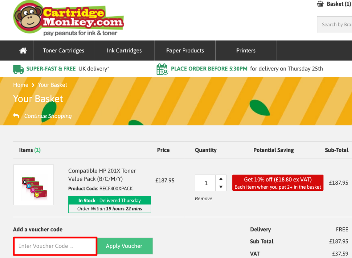Open the Toner Cartridges menu
The width and height of the screenshot is (352, 258).
coord(63,51)
